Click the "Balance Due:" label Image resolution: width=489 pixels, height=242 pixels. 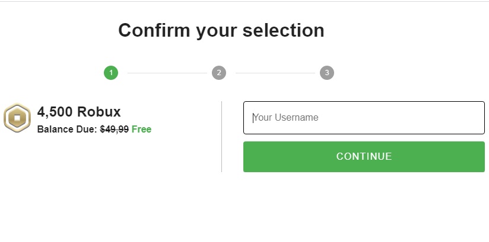(66, 129)
